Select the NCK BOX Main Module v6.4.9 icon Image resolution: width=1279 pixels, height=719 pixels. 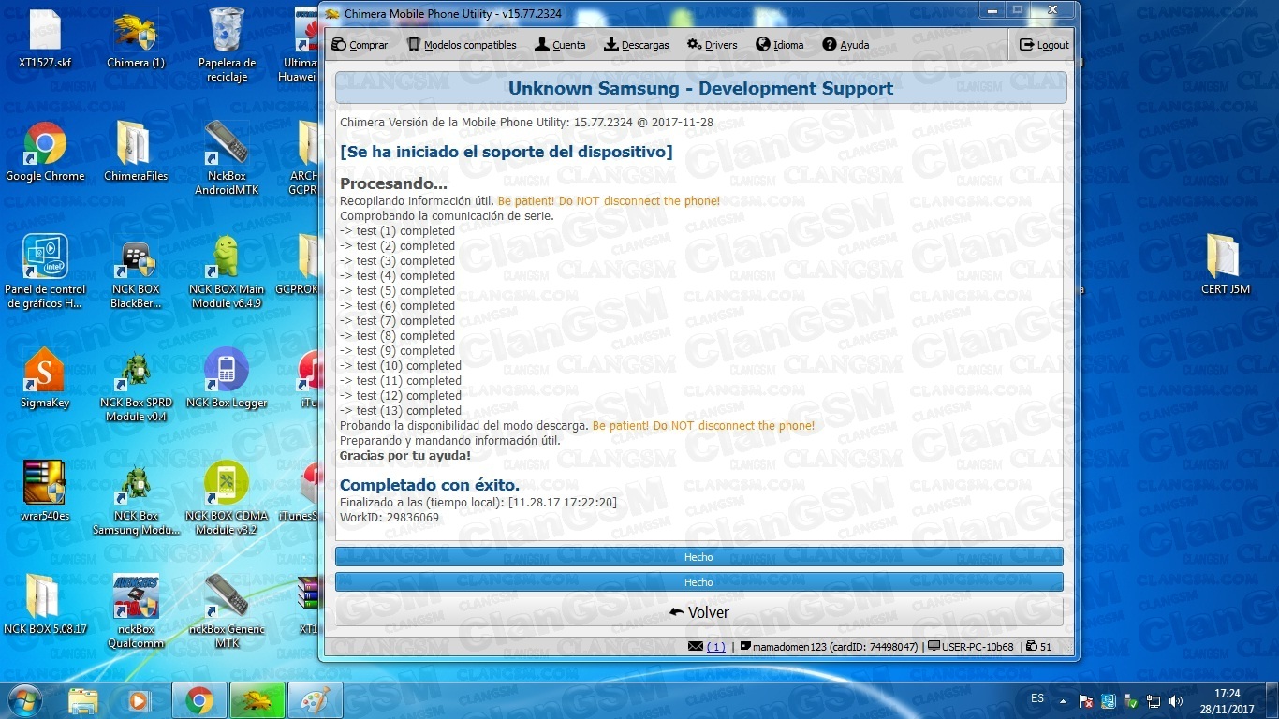[227, 271]
